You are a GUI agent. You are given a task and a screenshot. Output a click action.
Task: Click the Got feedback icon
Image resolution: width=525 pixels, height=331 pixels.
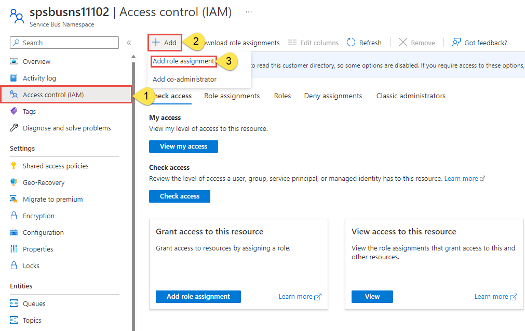click(456, 43)
